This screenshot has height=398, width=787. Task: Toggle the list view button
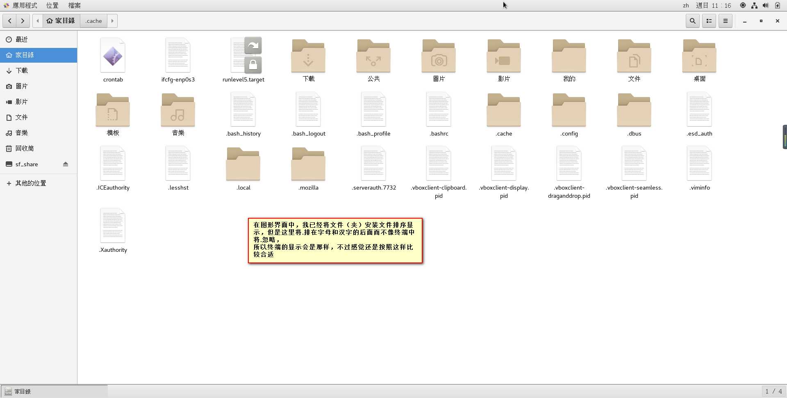tap(709, 21)
